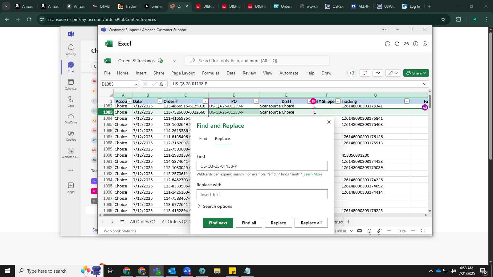Bookmark this page with the star icon
Viewport: 493px width, 277px height.
(443, 19)
